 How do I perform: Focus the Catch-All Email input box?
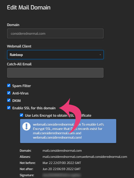click(55, 73)
